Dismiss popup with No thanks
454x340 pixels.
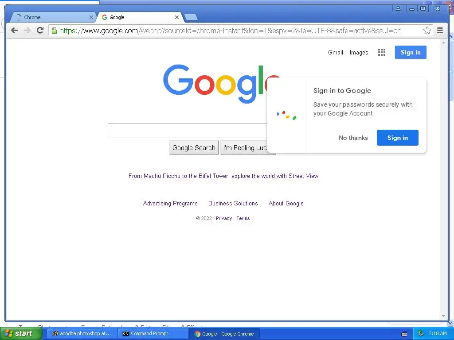pos(353,138)
